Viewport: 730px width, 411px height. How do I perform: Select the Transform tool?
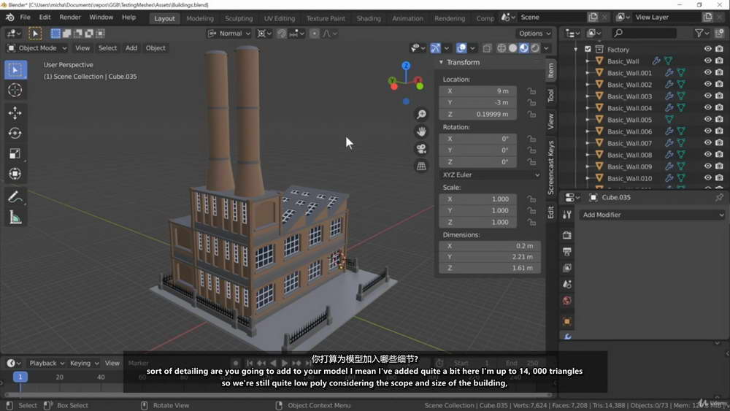coord(15,174)
